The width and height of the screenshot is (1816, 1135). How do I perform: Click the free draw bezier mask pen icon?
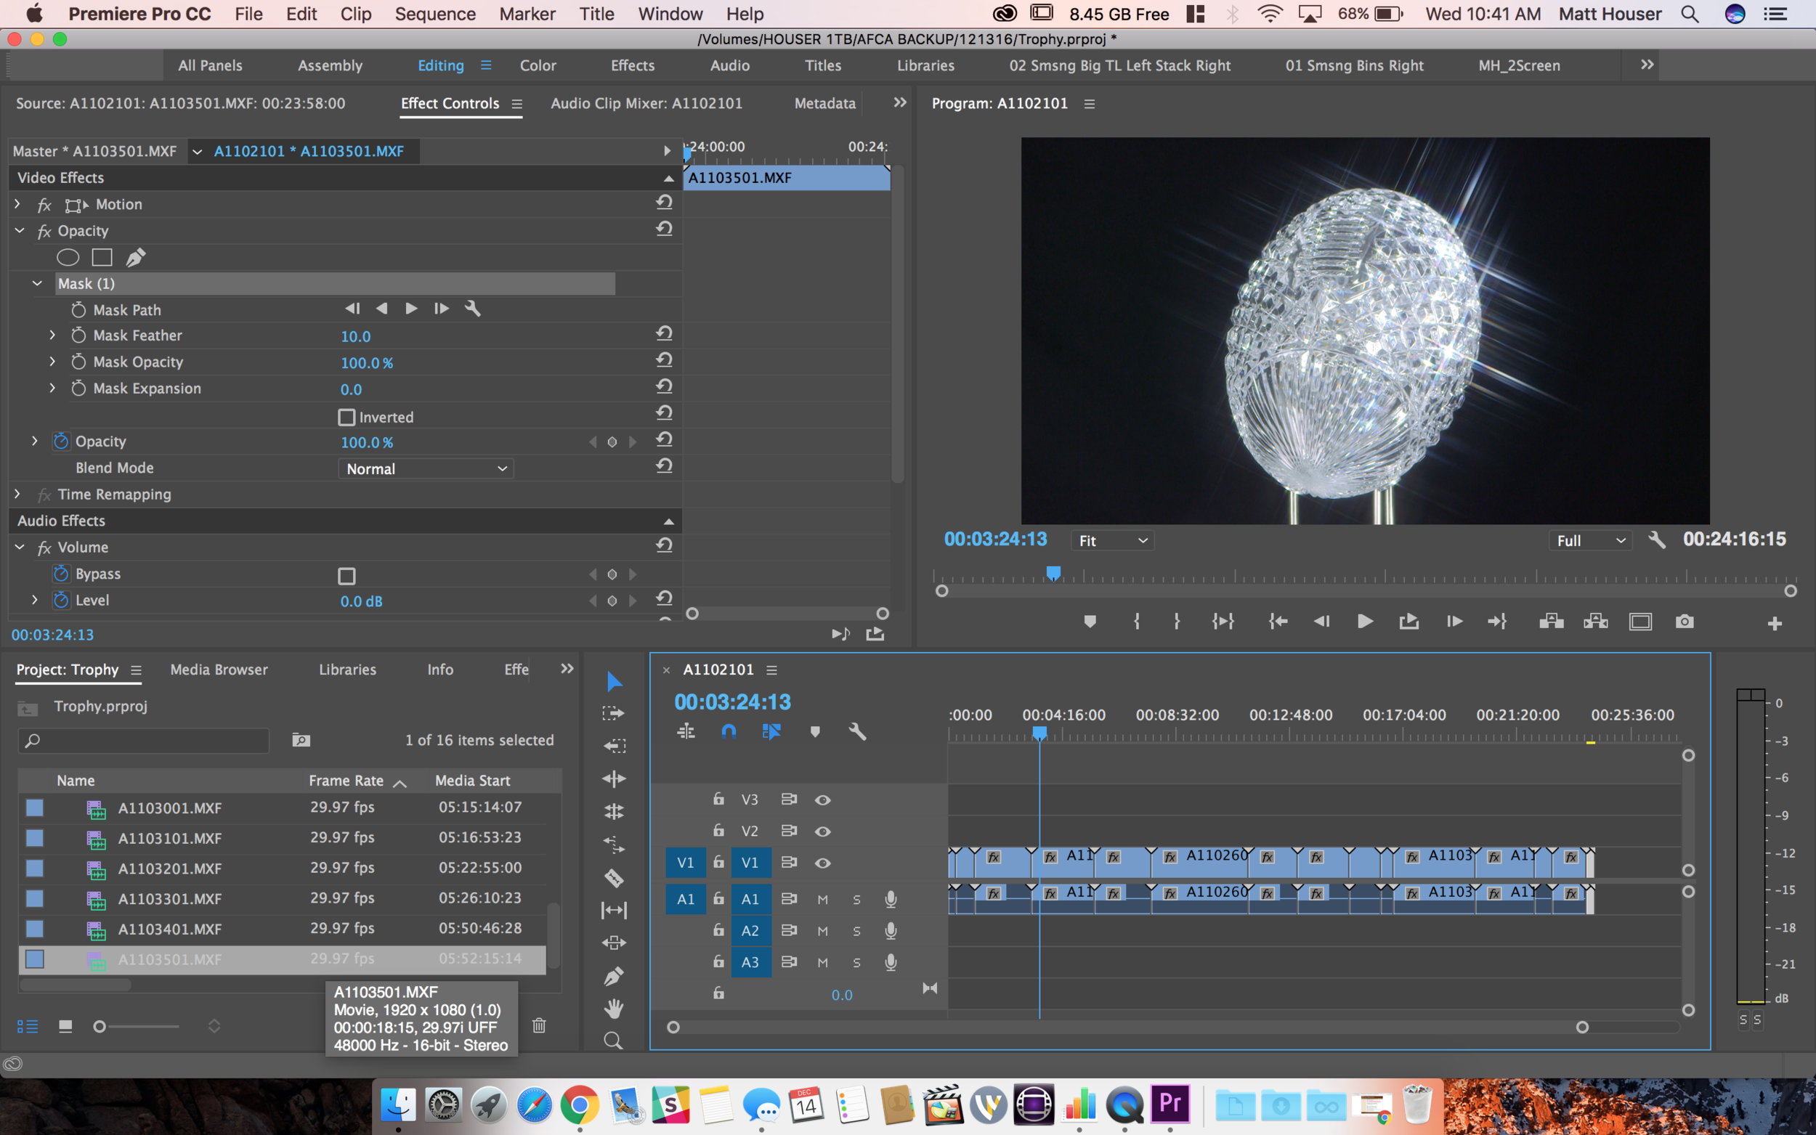click(135, 258)
